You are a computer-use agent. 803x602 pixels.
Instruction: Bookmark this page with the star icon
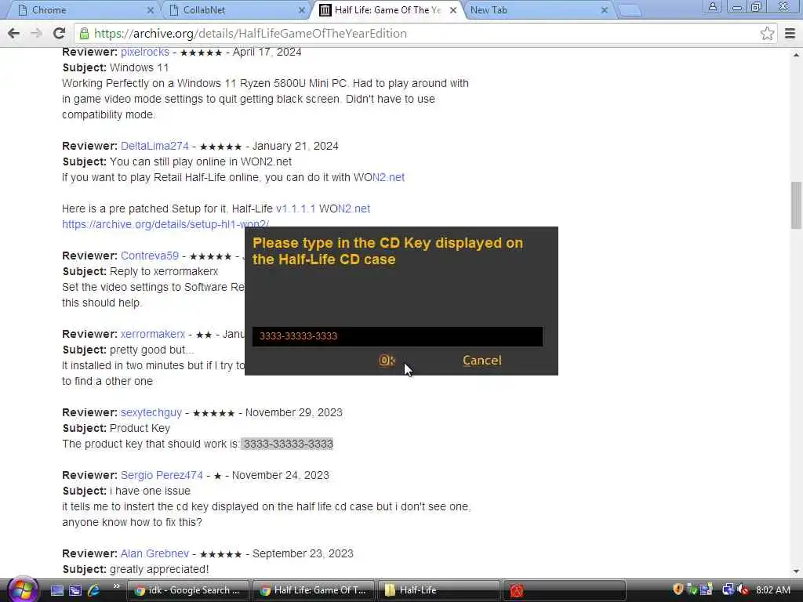767,33
